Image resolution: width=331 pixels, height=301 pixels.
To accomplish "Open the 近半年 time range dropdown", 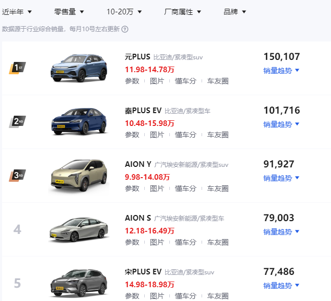I will pos(17,12).
